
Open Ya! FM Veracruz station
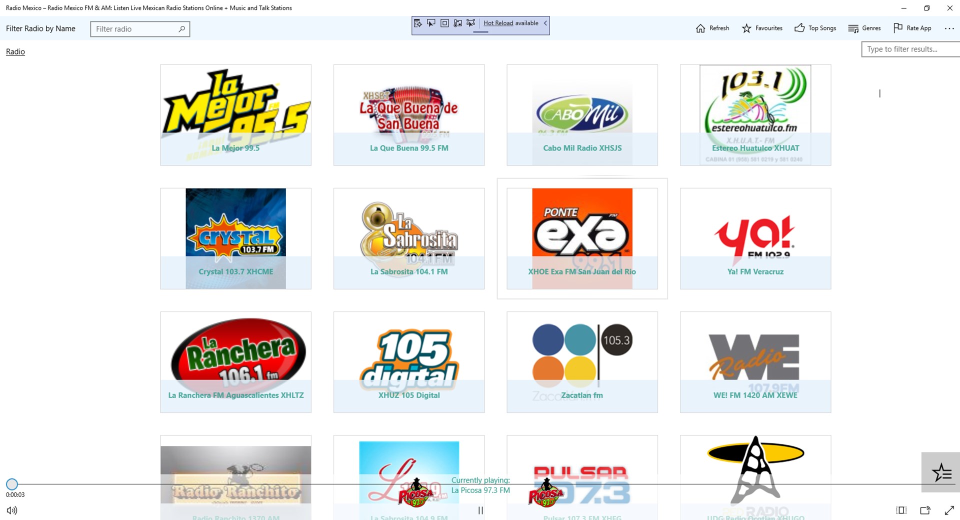(755, 238)
